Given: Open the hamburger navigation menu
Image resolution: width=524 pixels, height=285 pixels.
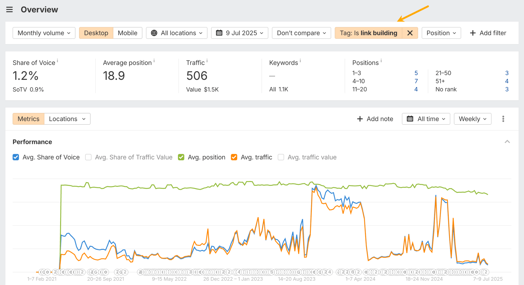Looking at the screenshot, I should pyautogui.click(x=9, y=10).
